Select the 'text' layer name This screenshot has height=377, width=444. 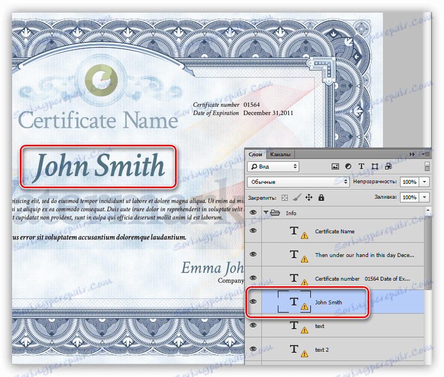320,326
